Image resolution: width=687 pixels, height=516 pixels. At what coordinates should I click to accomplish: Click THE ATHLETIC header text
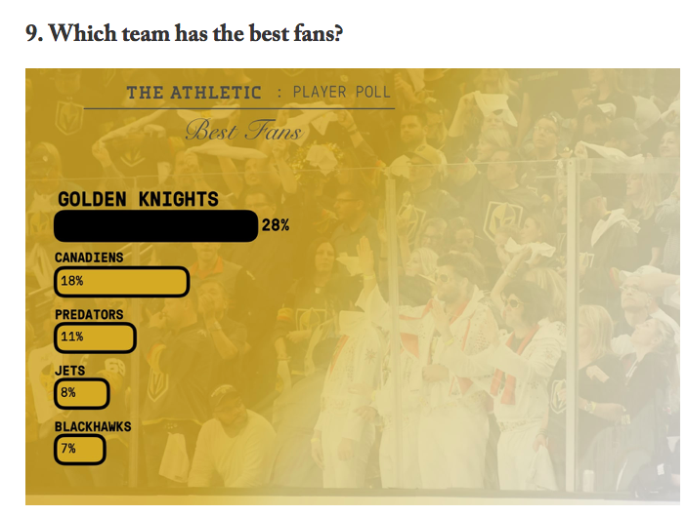pyautogui.click(x=194, y=93)
